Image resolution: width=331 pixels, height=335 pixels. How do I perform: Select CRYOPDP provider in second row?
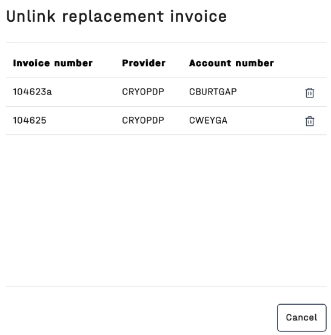[x=143, y=121]
